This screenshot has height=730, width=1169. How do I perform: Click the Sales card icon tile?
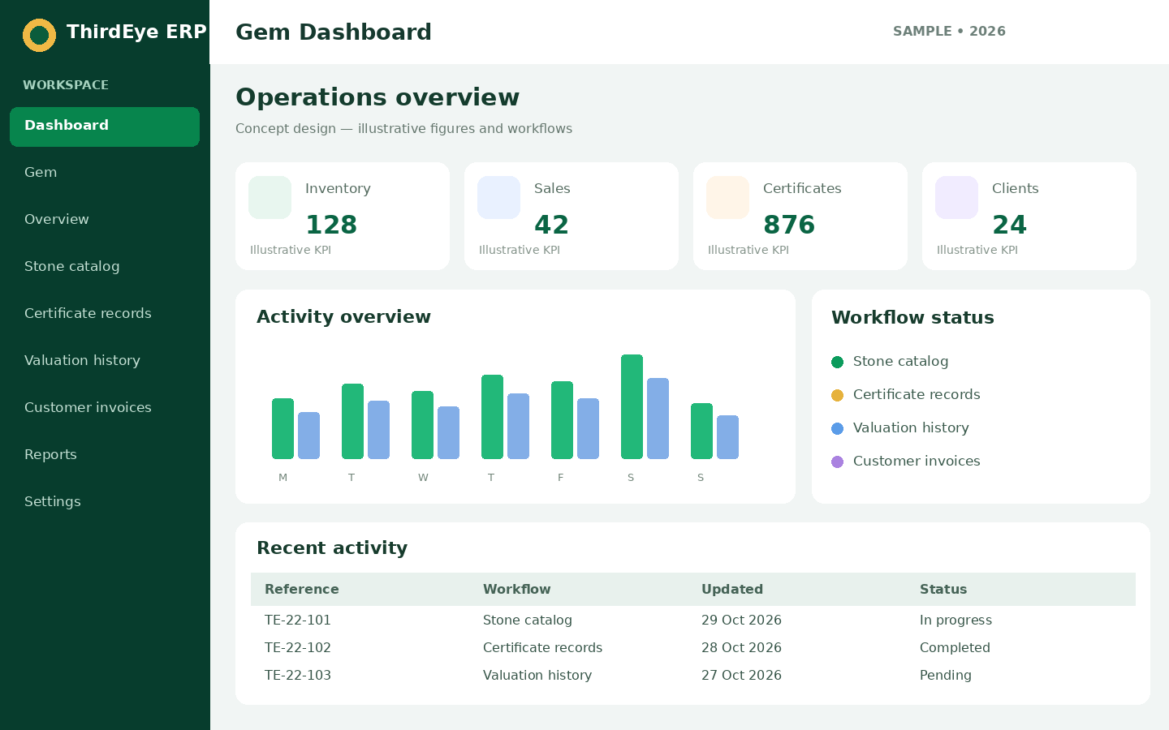coord(498,197)
